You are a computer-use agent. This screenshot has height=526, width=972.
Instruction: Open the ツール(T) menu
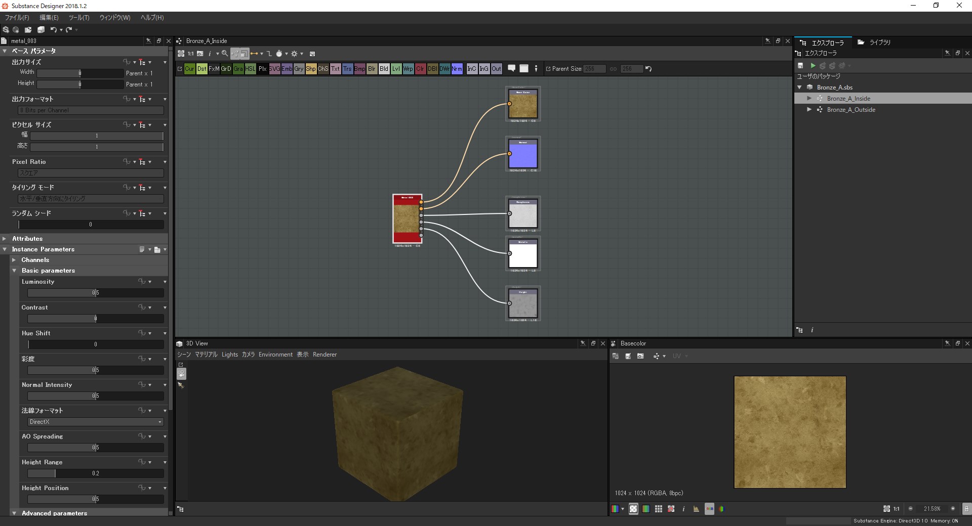click(78, 18)
